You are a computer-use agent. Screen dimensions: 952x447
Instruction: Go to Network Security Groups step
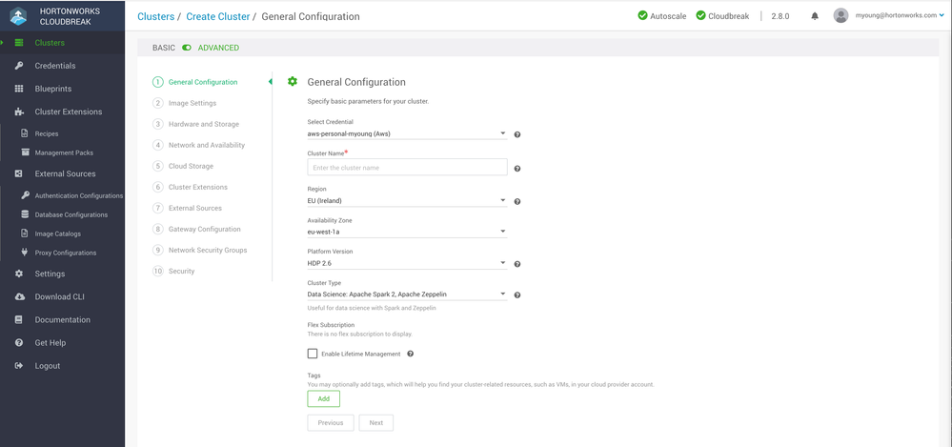pyautogui.click(x=208, y=250)
